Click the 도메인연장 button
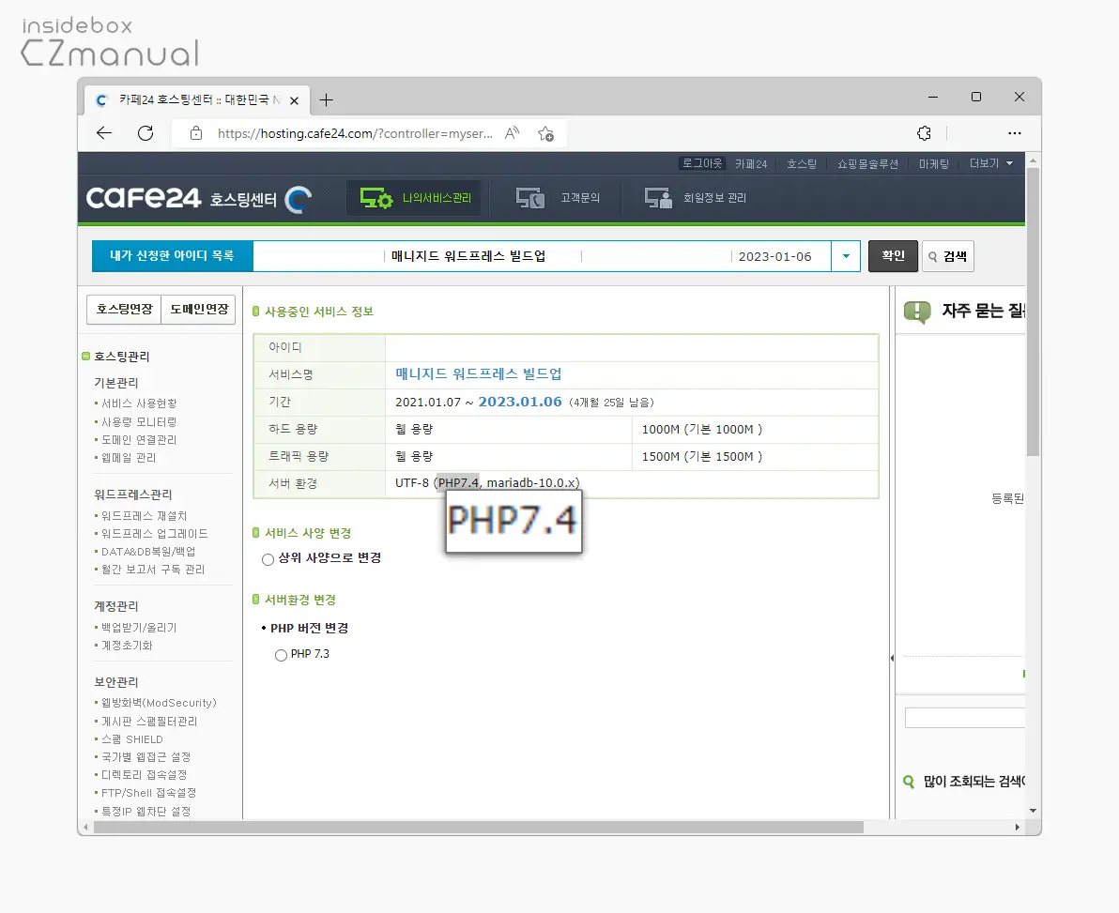 (x=198, y=310)
